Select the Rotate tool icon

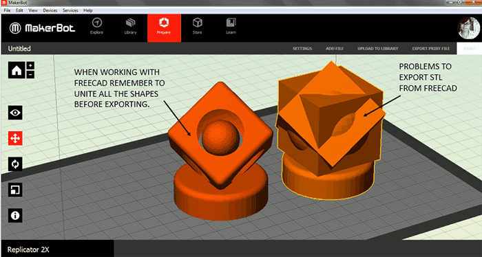pos(15,164)
